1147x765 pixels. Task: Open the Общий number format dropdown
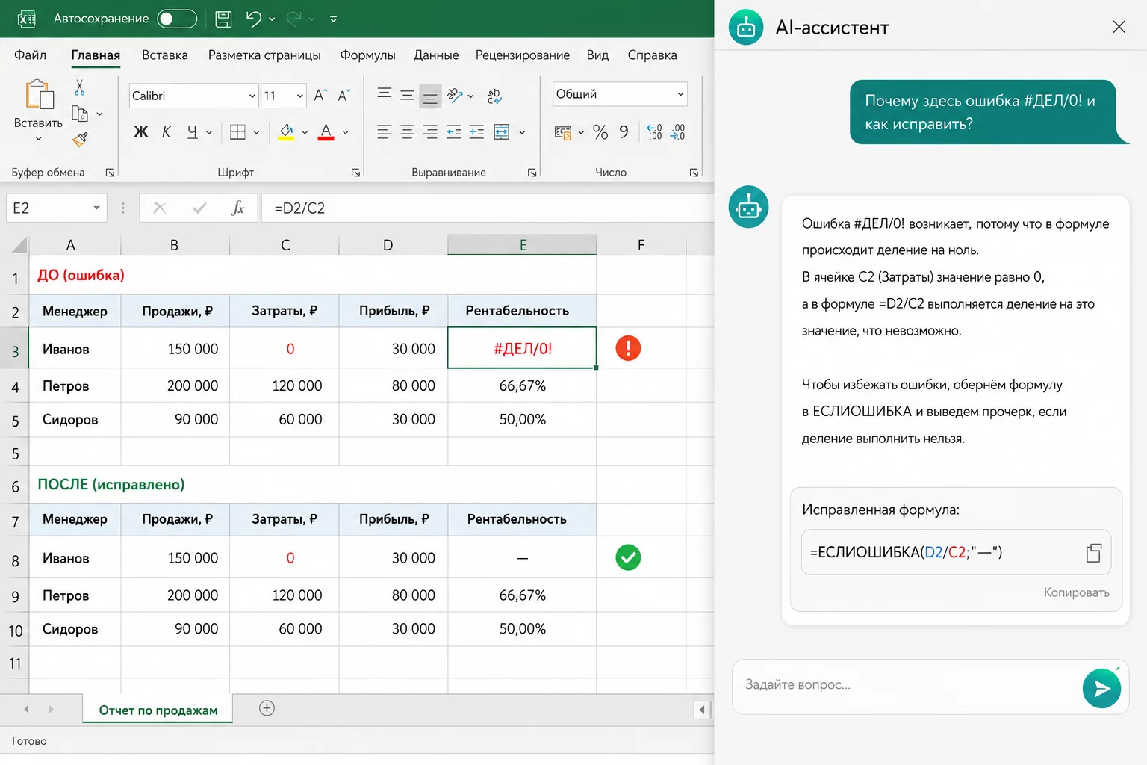click(620, 94)
